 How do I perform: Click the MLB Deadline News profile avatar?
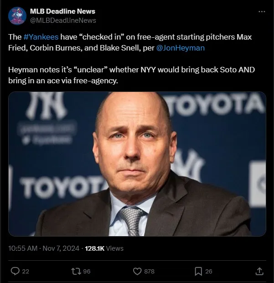point(17,15)
